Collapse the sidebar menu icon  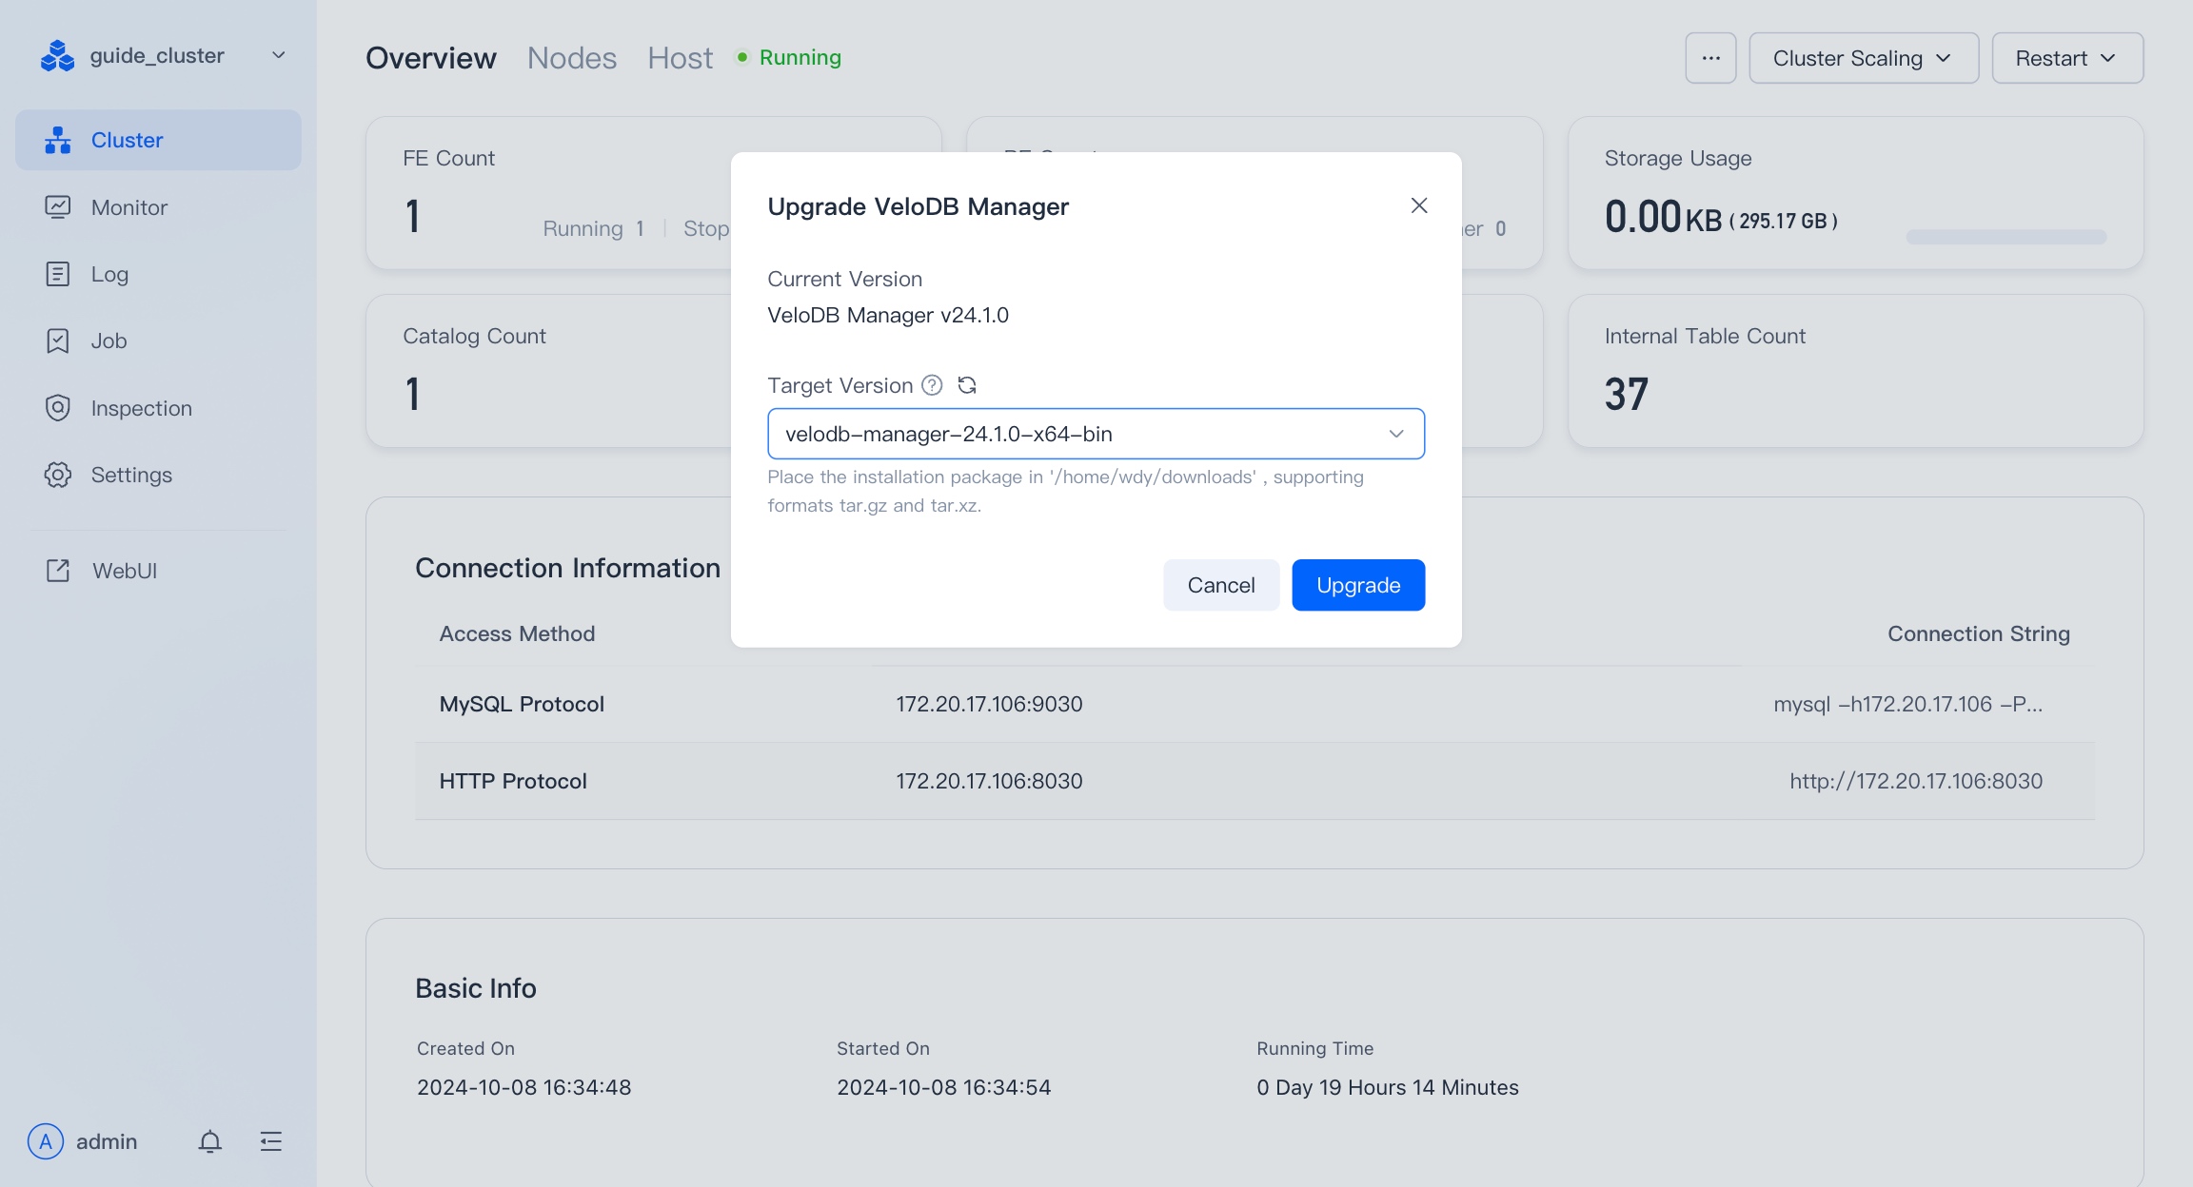pyautogui.click(x=271, y=1141)
